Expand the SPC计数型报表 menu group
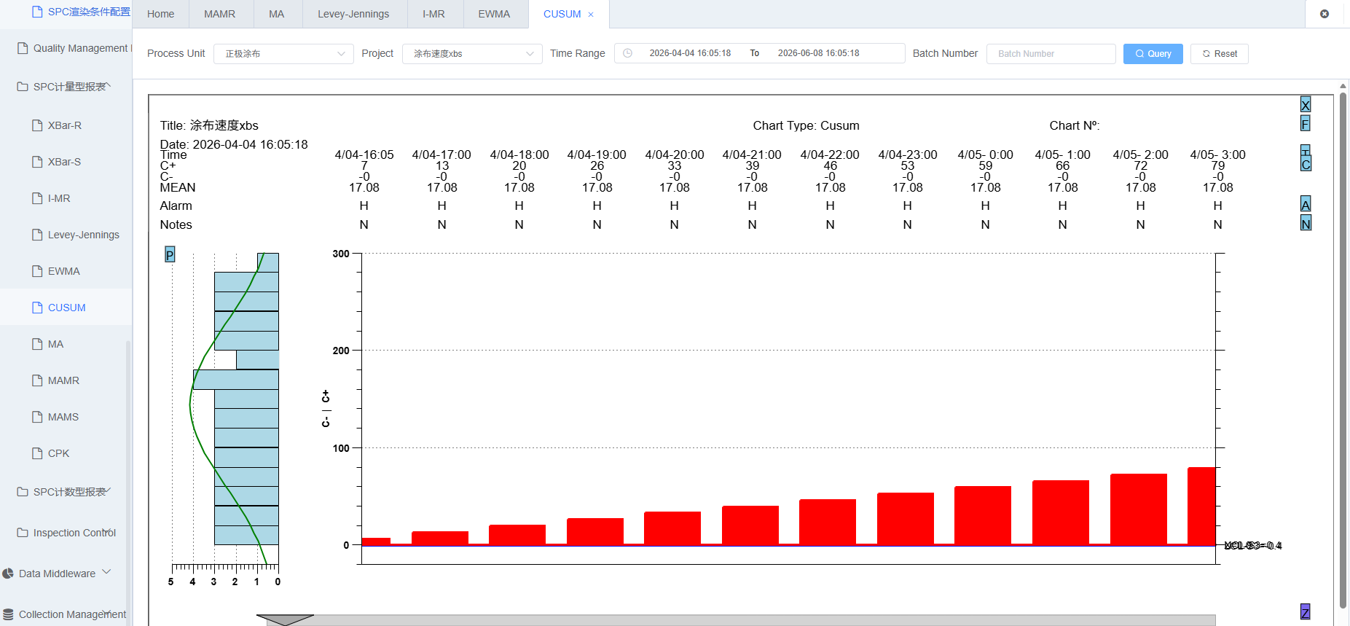 (x=108, y=490)
